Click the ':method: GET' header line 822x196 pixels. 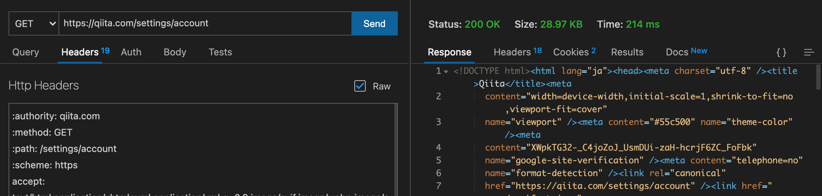42,132
